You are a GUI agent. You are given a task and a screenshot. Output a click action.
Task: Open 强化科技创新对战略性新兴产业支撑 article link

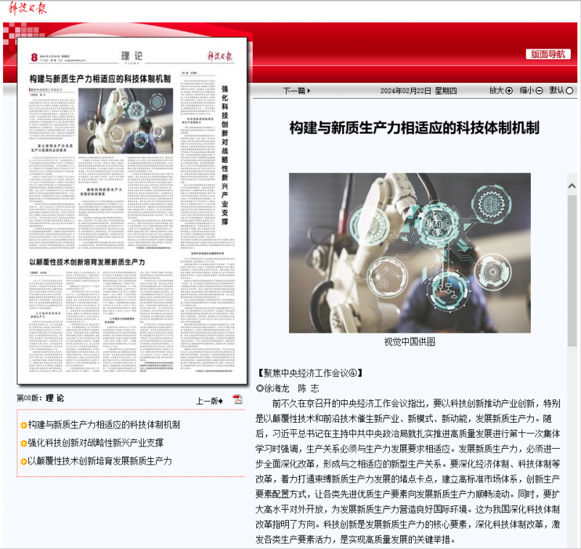[x=95, y=443]
